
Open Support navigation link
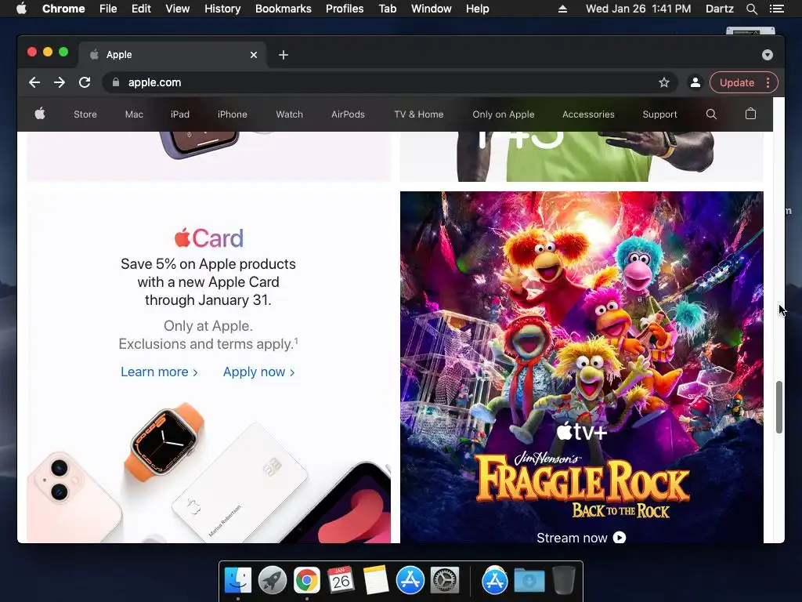click(x=659, y=114)
